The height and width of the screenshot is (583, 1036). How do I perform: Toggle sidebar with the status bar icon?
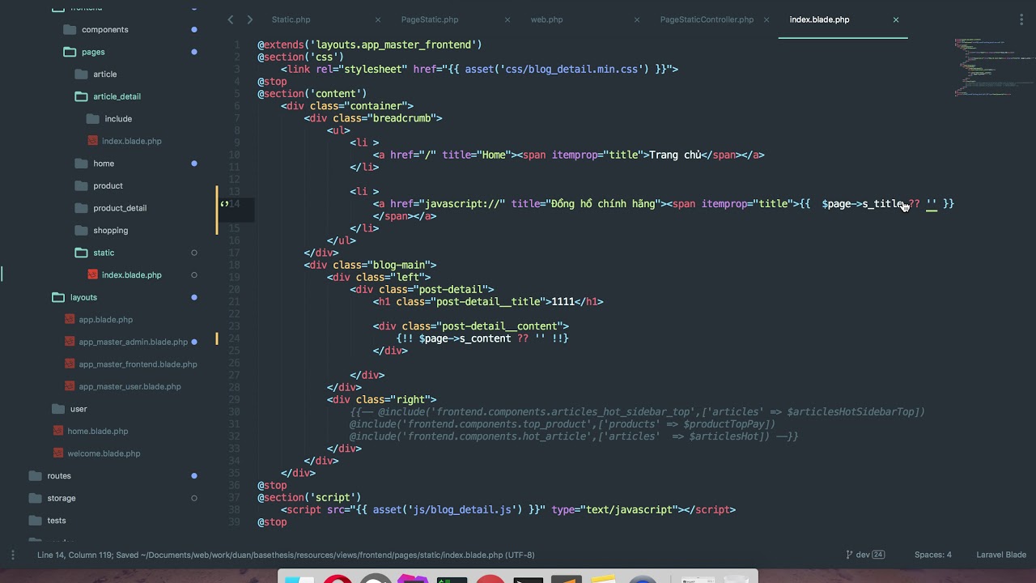[12, 555]
